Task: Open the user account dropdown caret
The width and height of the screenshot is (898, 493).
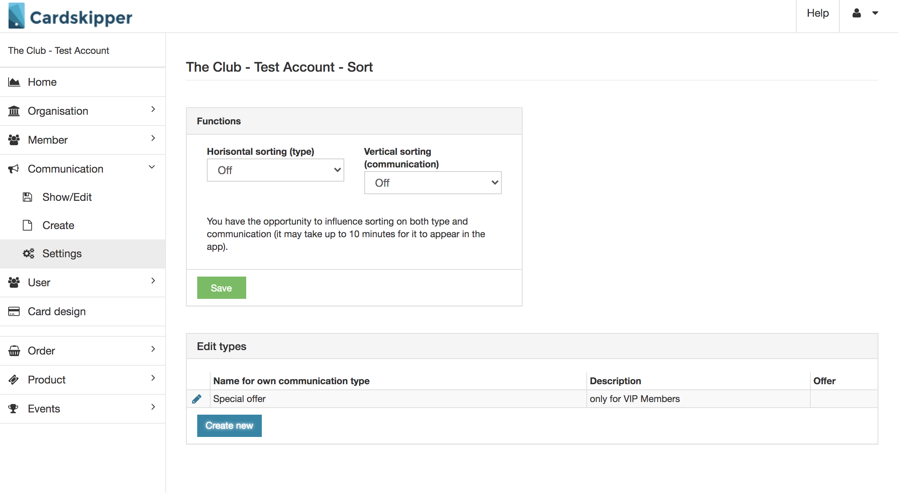Action: click(x=875, y=13)
